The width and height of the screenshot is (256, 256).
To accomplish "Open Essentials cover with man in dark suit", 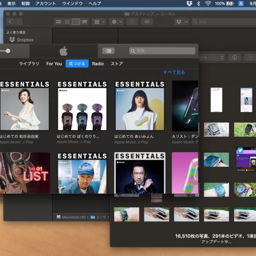I will pos(140,173).
